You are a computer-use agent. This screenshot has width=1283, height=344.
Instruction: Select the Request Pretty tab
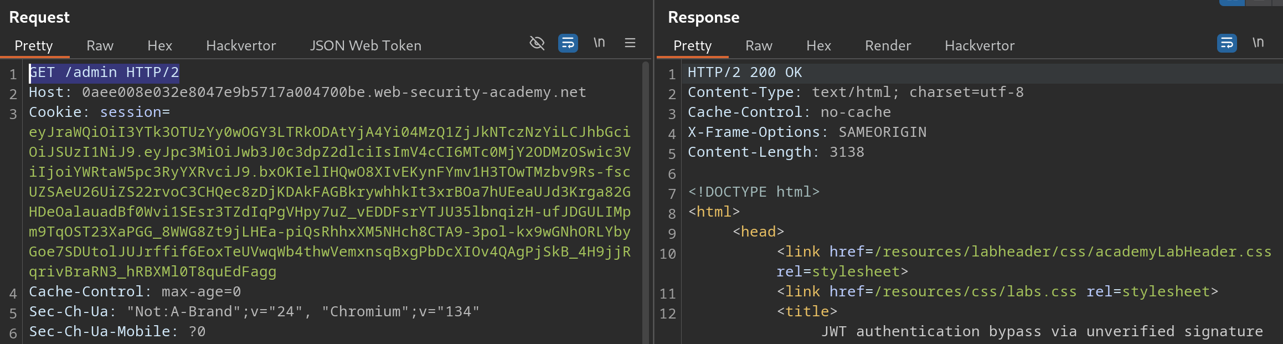point(34,45)
